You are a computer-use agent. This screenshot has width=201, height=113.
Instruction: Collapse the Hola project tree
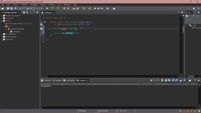pos(2,21)
